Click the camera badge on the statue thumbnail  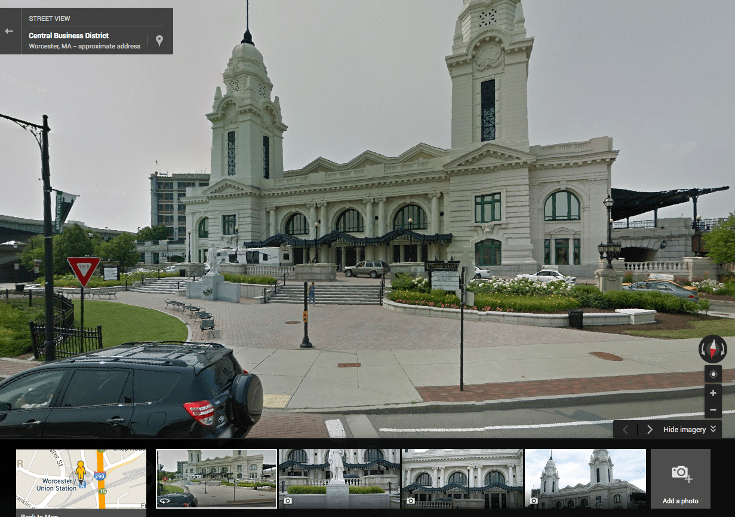(x=288, y=500)
